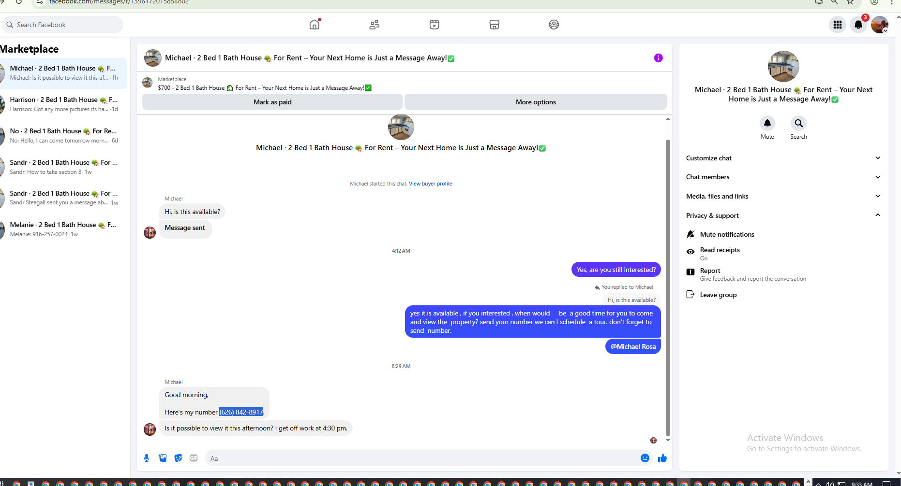The height and width of the screenshot is (486, 901).
Task: Expand Media, files and links section
Action: [x=783, y=196]
